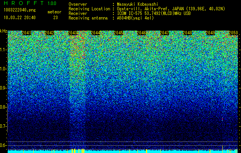Click the 2046 time marker
Image resolution: width=241 pixels, height=153 pixels.
tap(141, 33)
